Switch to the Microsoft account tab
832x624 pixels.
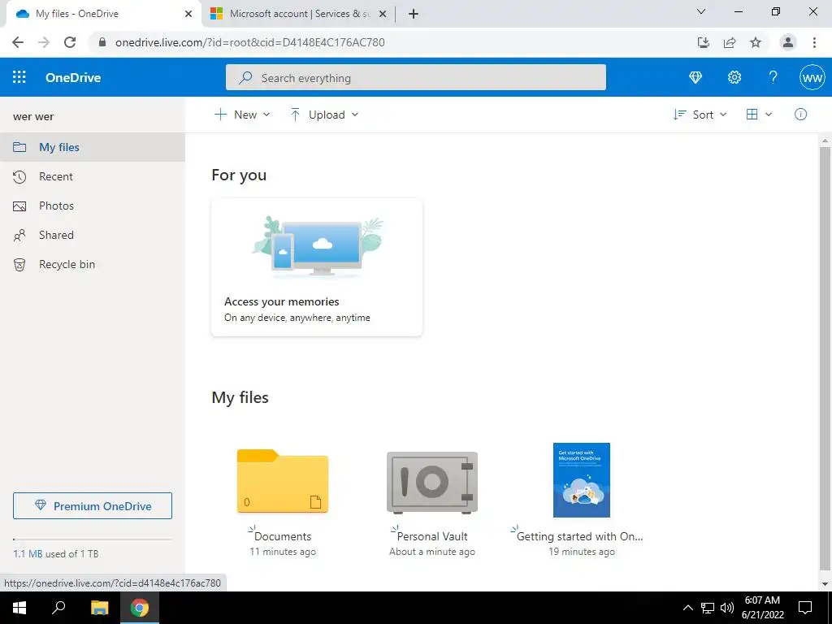point(299,14)
